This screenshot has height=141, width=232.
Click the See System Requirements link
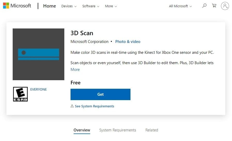tap(94, 106)
